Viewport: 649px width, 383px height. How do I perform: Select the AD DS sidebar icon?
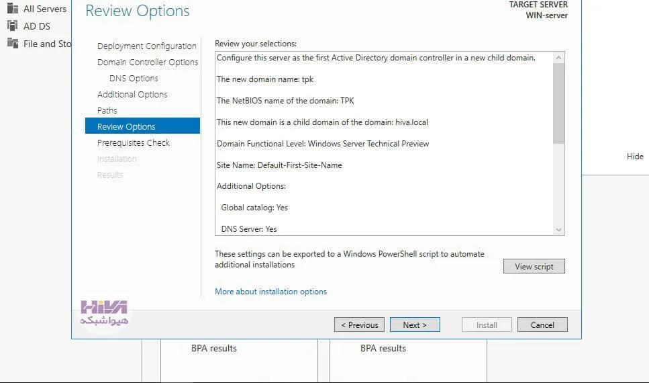(13, 26)
